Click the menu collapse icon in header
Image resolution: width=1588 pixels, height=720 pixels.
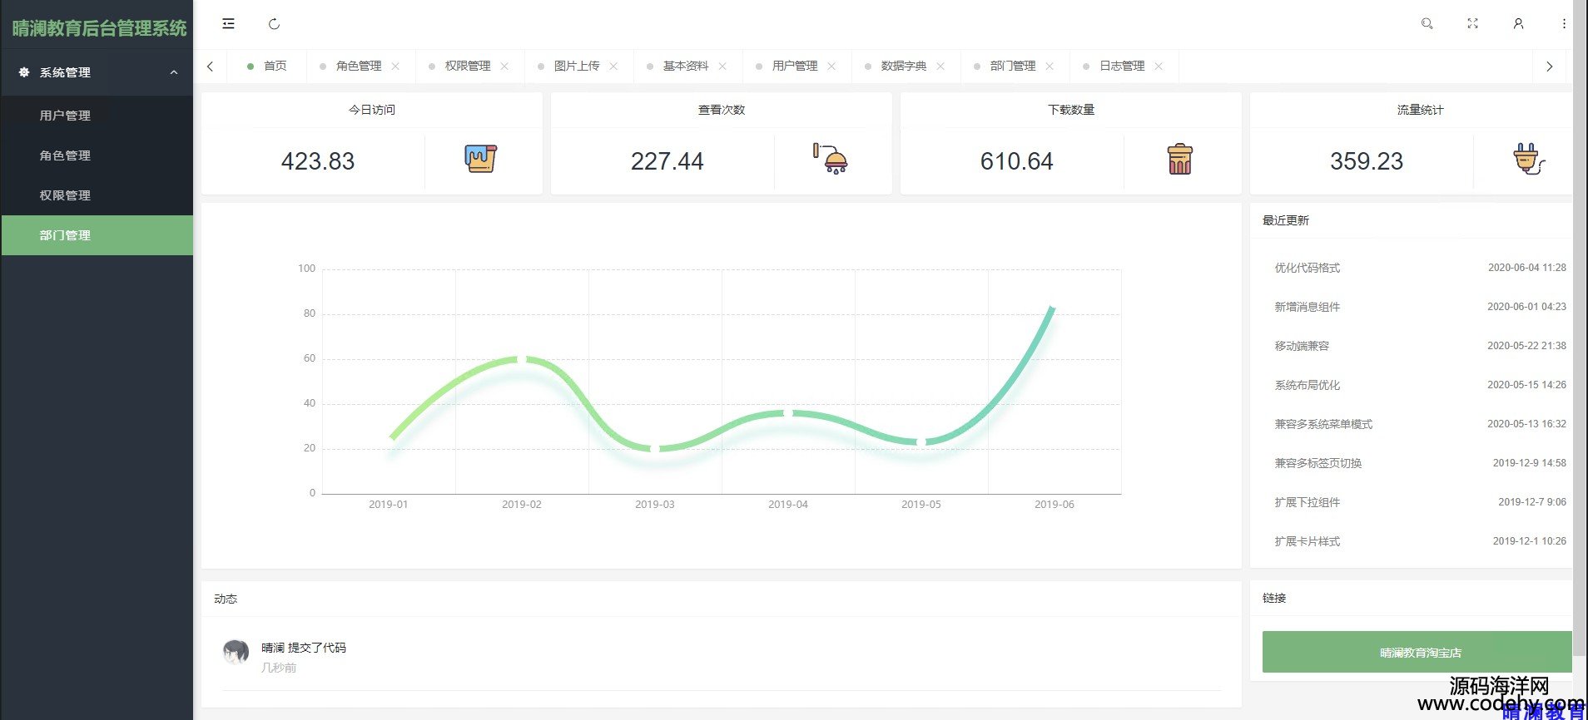click(x=228, y=24)
